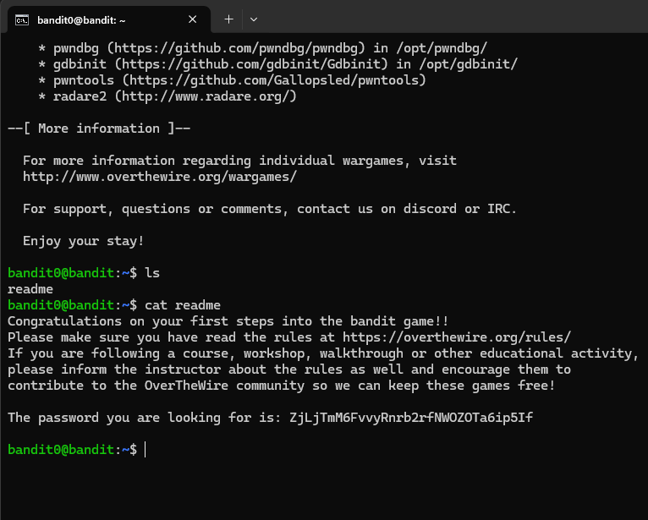Close the bandit0@bandit tab

click(x=193, y=19)
